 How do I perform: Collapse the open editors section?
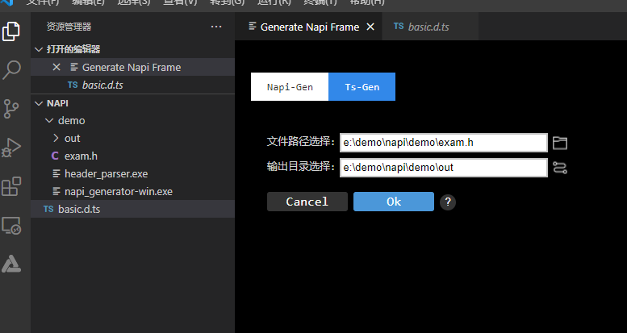(38, 49)
